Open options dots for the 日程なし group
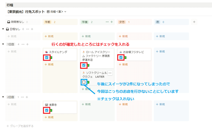 point(28,29)
